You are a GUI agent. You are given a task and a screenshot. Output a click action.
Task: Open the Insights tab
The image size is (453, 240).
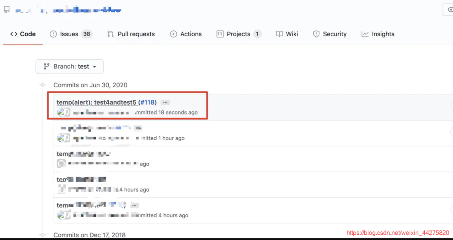(378, 34)
